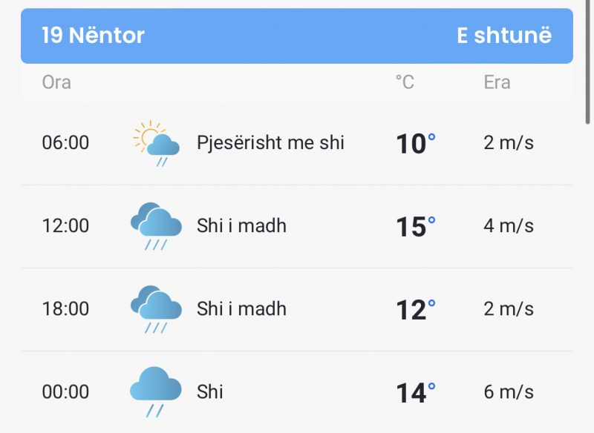This screenshot has height=433, width=594.
Task: Click the 15° temperature value
Action: pyautogui.click(x=416, y=227)
